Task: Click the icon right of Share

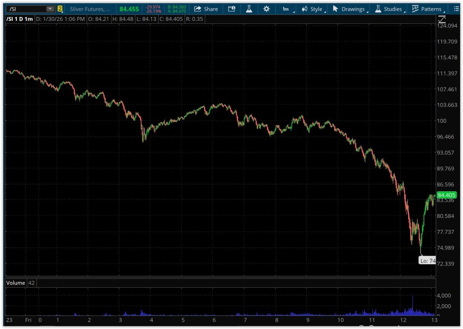Action: pyautogui.click(x=231, y=9)
